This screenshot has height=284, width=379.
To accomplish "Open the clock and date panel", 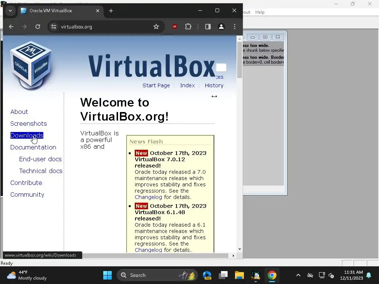I will pyautogui.click(x=352, y=275).
